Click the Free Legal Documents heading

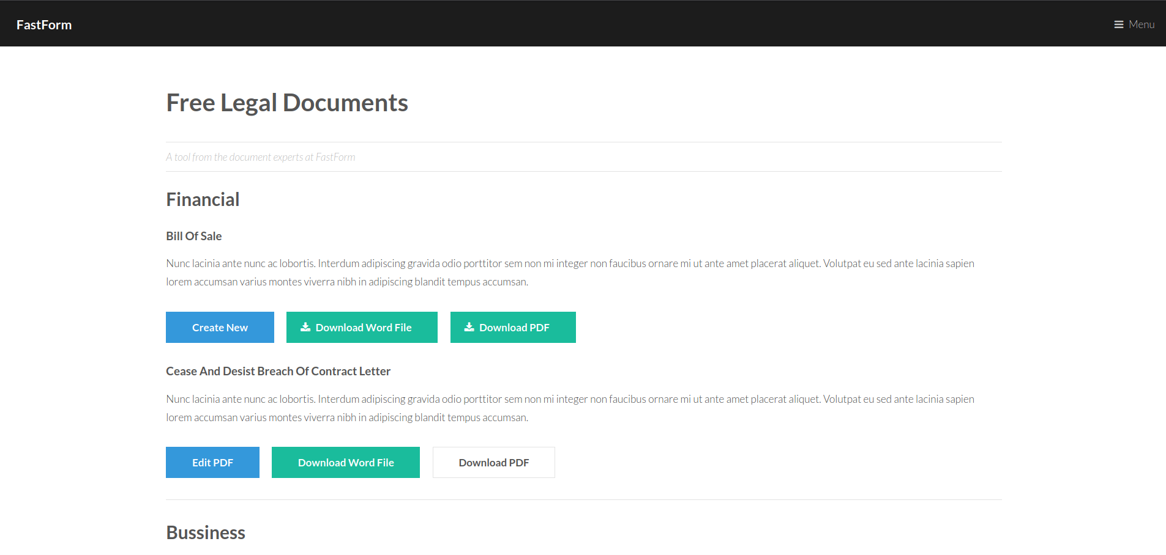[287, 103]
